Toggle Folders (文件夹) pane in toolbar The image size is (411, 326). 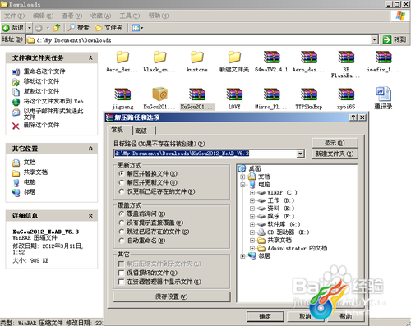[109, 28]
